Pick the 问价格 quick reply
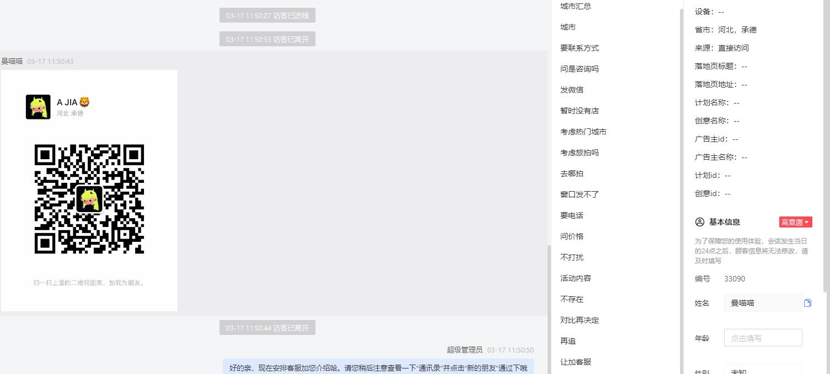This screenshot has width=830, height=374. (x=572, y=236)
